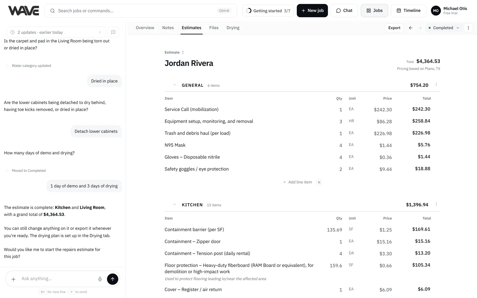Click the Equipment setup price $86.28
477x298 pixels.
tap(384, 122)
